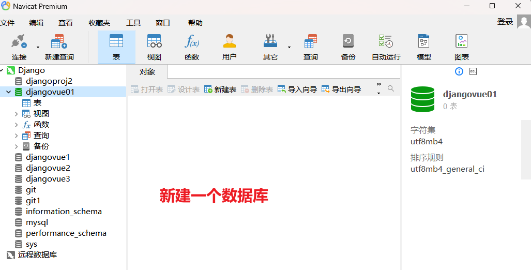This screenshot has width=531, height=270.
Task: Click the user avatar icon
Action: click(x=524, y=22)
